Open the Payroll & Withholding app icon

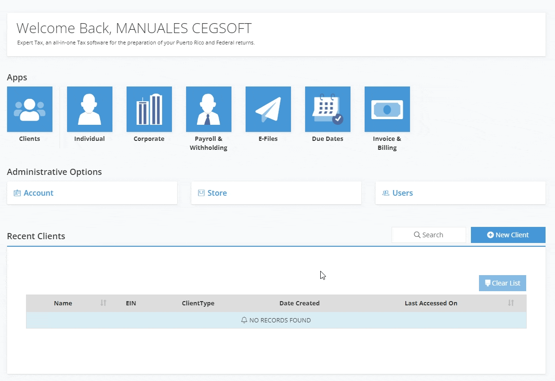(208, 109)
